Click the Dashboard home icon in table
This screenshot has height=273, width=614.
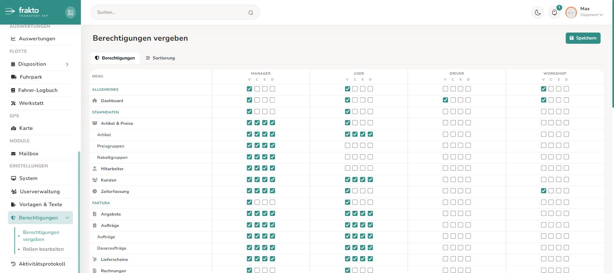point(95,101)
